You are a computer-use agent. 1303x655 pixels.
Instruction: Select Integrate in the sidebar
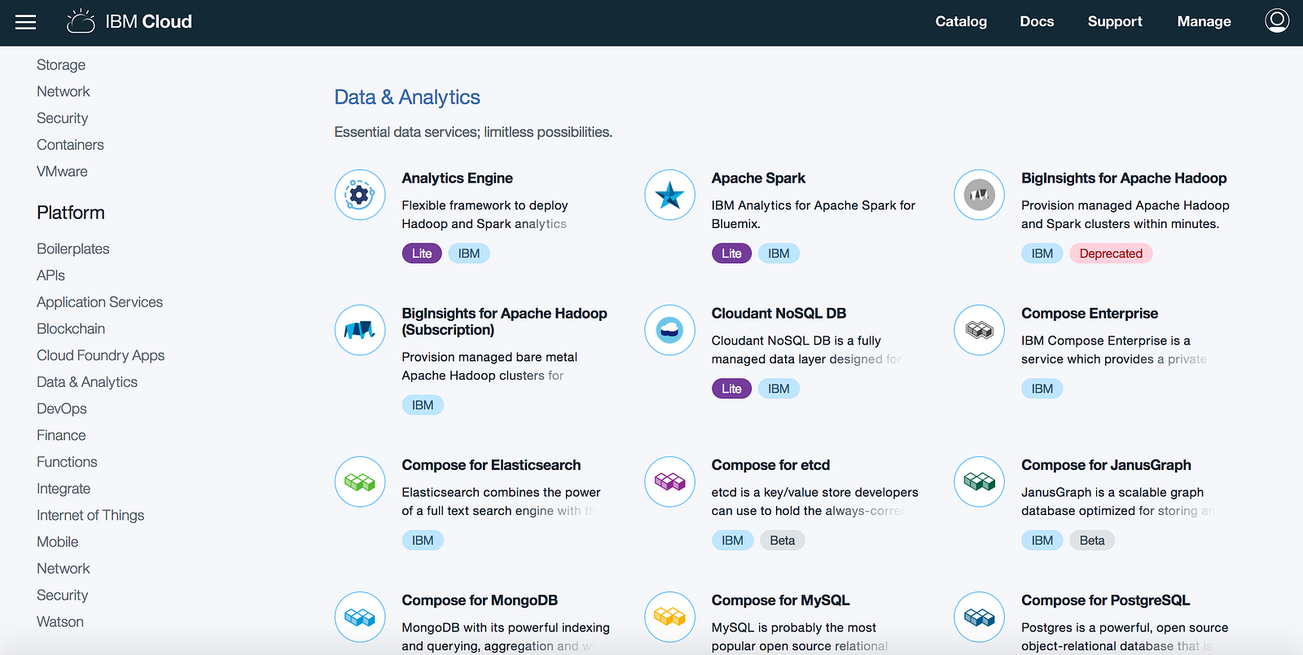[64, 489]
